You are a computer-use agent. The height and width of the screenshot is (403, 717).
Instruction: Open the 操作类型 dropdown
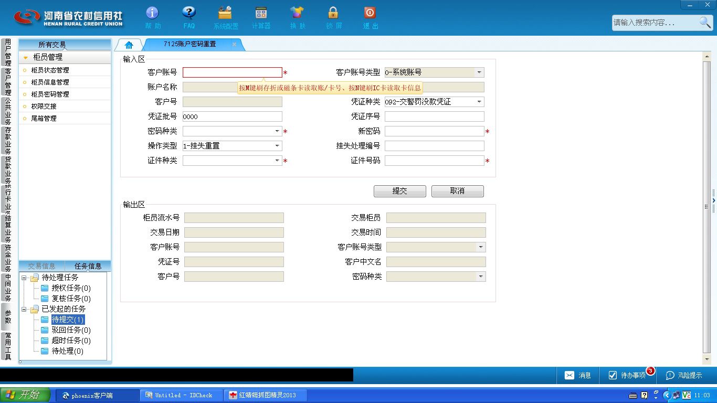(277, 146)
